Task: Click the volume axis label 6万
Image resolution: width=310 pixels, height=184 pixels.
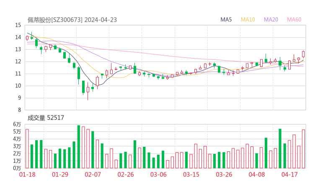Action: click(x=17, y=124)
